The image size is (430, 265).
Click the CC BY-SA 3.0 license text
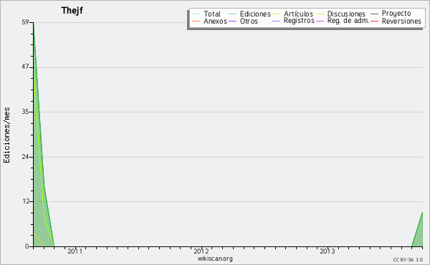[408, 259]
